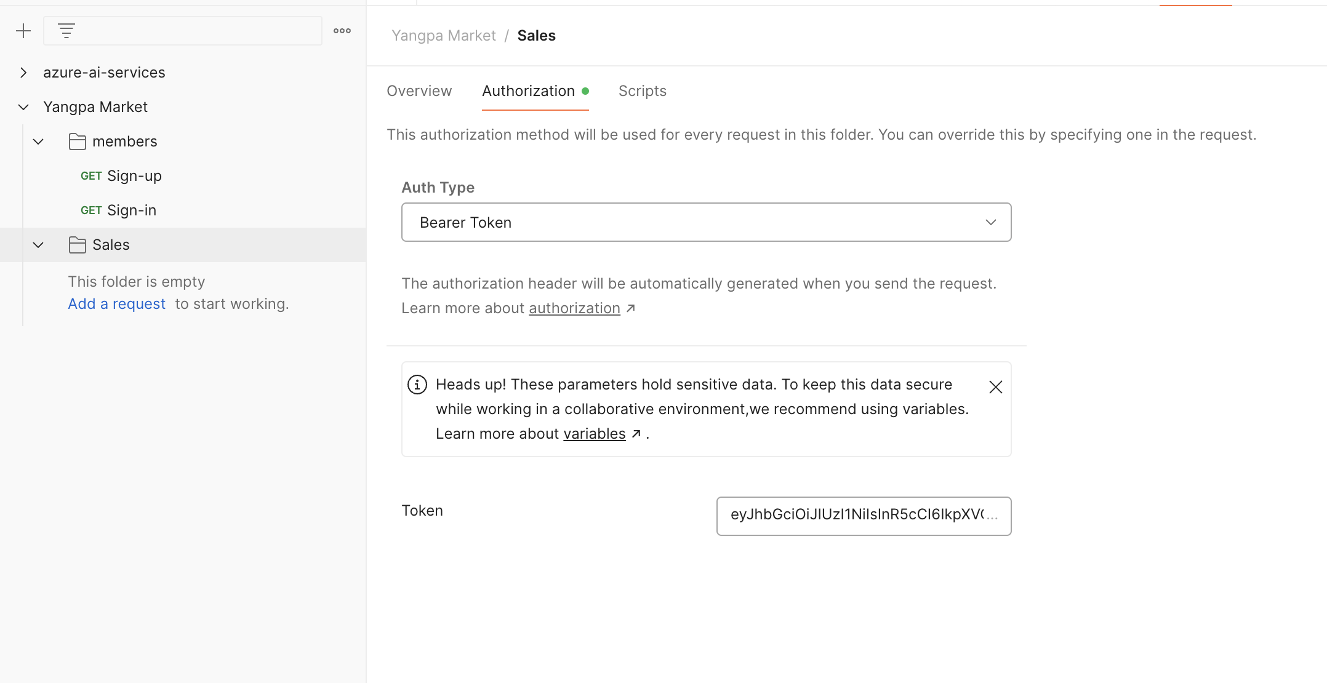Click the Add a request link

(x=116, y=304)
